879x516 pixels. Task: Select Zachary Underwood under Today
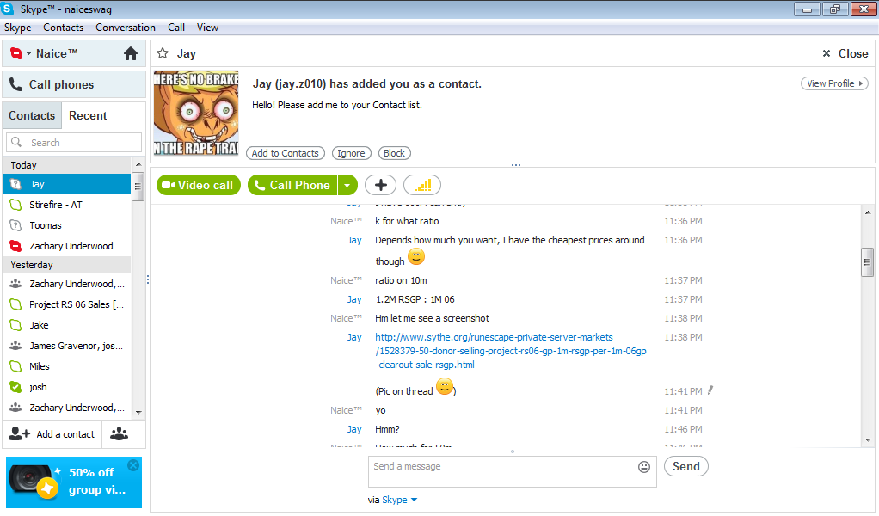click(67, 246)
